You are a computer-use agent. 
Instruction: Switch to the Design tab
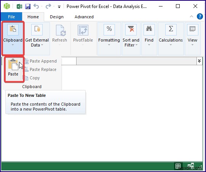[57, 17]
